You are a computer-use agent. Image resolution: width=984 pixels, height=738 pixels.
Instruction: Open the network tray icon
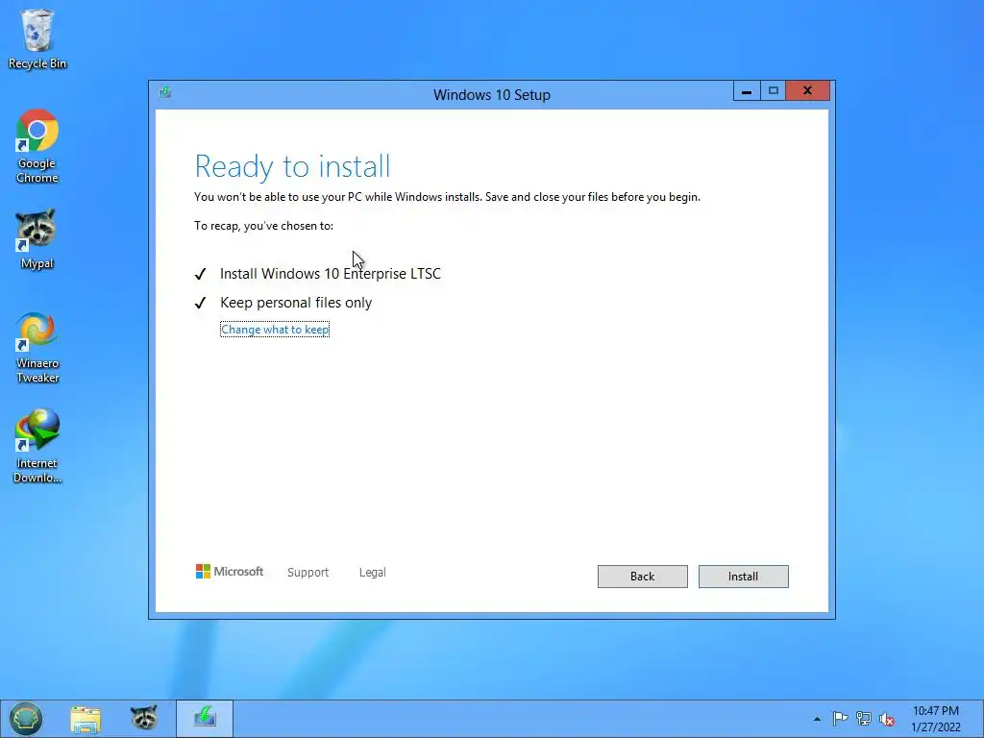point(864,719)
